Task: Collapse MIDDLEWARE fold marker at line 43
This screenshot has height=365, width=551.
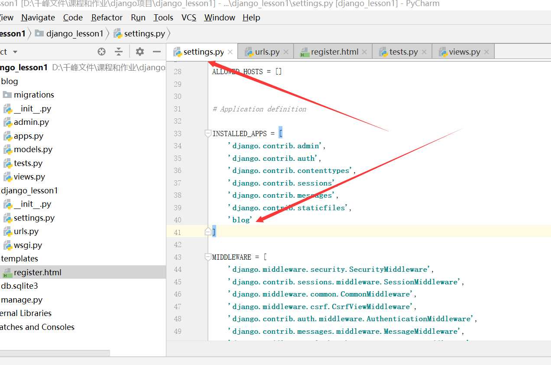Action: click(208, 257)
